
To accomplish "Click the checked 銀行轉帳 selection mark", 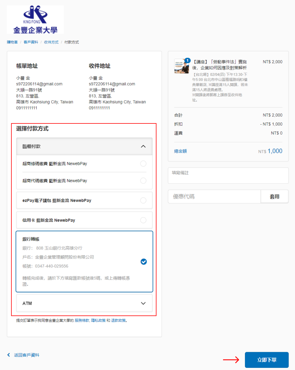I will pos(144,262).
